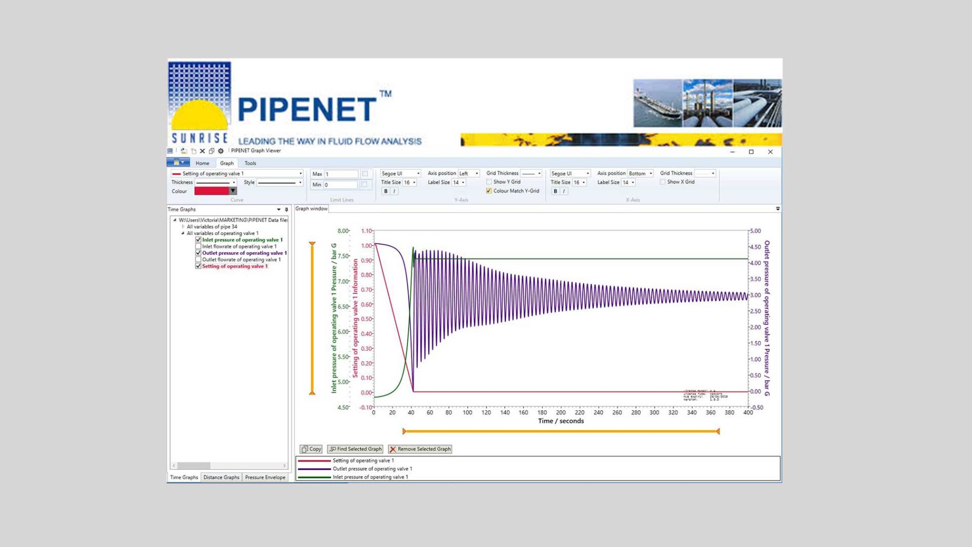The image size is (972, 547).
Task: Open X-Axis position Bottom dropdown
Action: (640, 174)
